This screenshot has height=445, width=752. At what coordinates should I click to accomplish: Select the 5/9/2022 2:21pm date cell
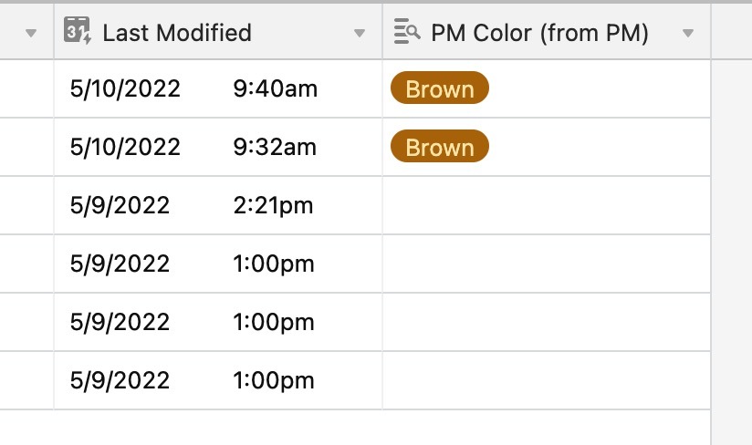click(218, 205)
